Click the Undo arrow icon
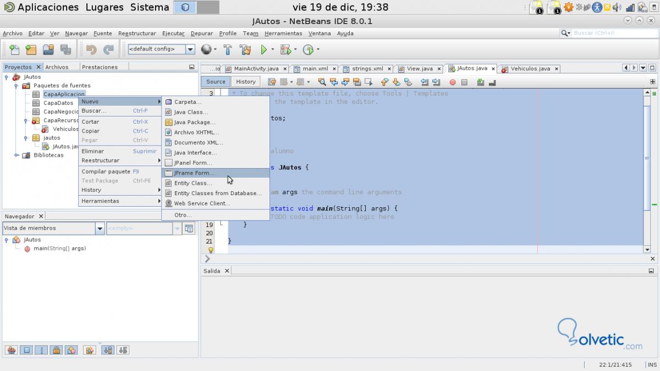Screen dimensions: 660x371 [x=91, y=49]
